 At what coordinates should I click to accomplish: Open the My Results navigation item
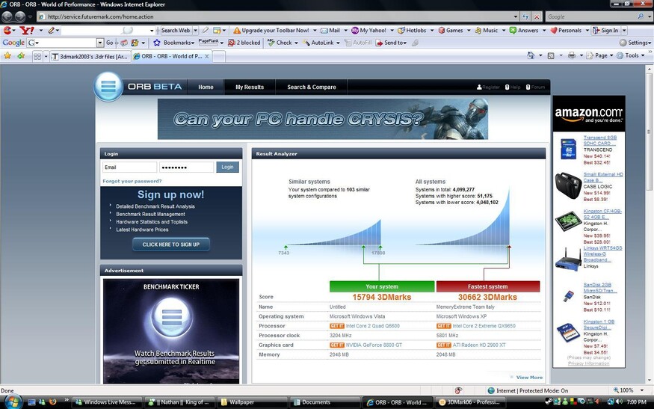(x=250, y=87)
